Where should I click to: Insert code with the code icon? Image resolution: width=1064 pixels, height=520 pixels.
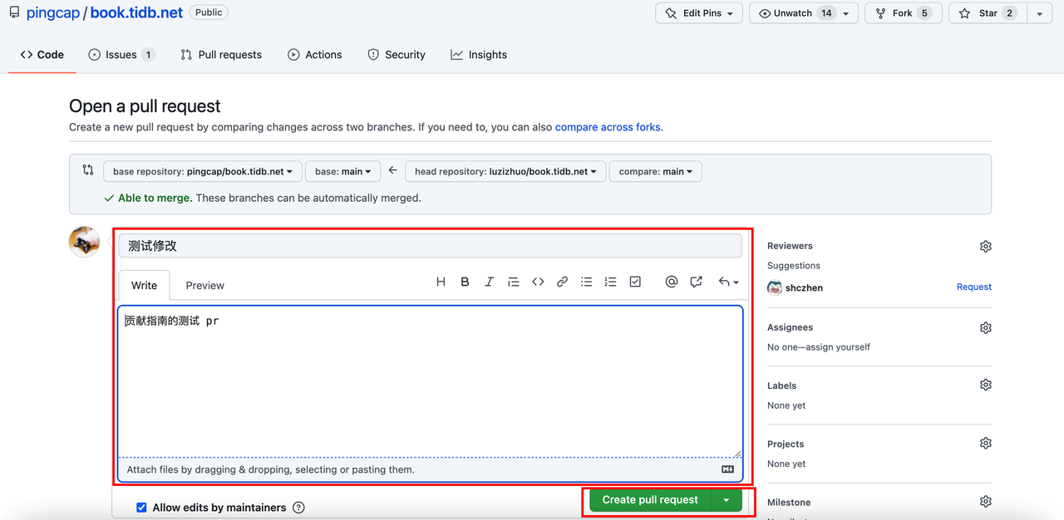point(538,282)
